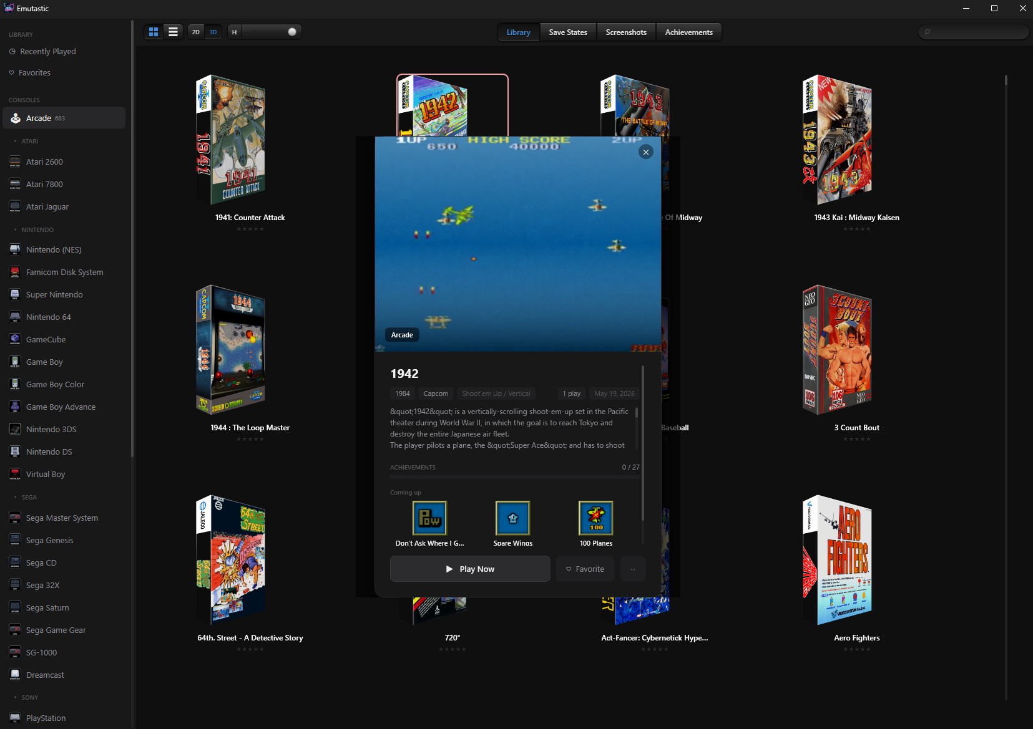Open the Save States tab
The image size is (1033, 729).
pyautogui.click(x=568, y=32)
